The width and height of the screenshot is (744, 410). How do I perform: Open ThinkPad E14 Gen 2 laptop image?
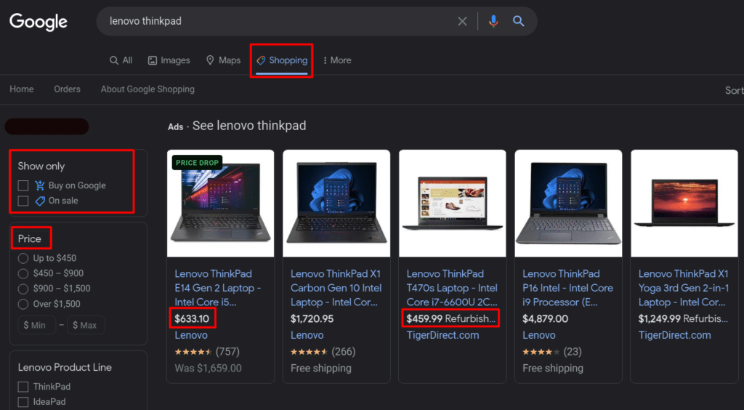221,204
